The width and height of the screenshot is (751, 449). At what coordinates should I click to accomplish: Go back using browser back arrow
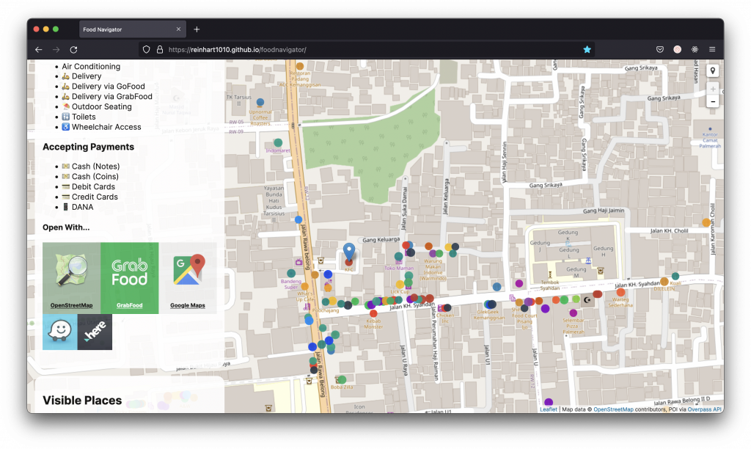point(39,49)
